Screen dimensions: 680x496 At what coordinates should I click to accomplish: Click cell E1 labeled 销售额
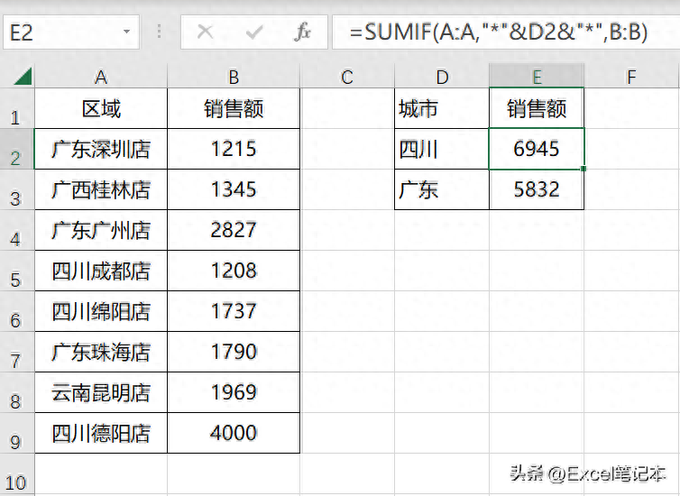[x=537, y=108]
